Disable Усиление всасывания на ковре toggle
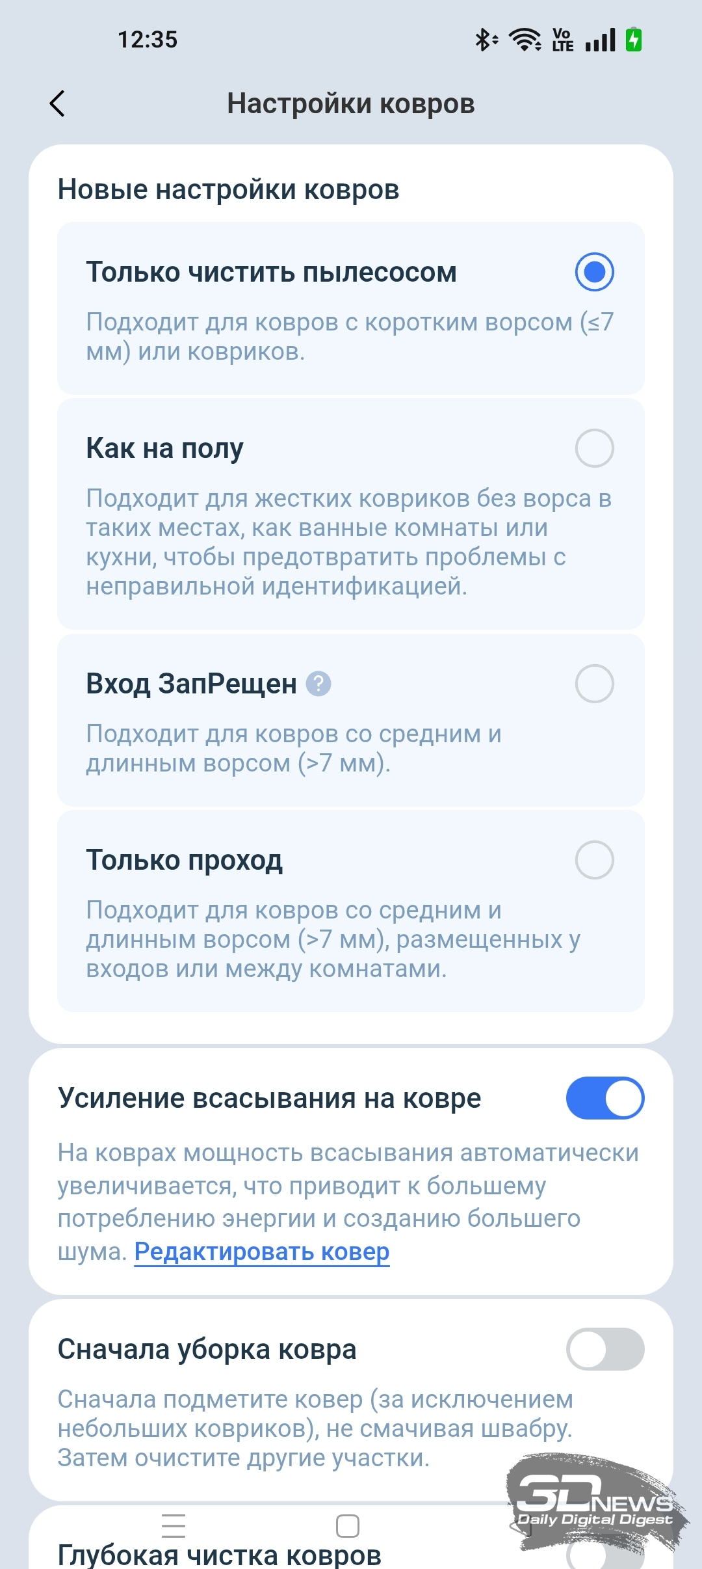This screenshot has width=702, height=1569. point(604,1098)
